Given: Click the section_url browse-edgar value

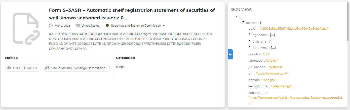Looking at the screenshot, I should 295,100.
